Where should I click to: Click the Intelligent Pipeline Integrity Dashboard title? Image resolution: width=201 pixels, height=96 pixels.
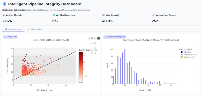click(45, 4)
